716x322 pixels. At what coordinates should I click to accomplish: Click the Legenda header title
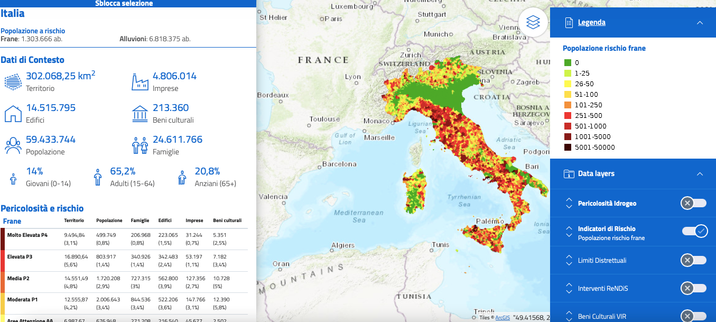pos(591,23)
